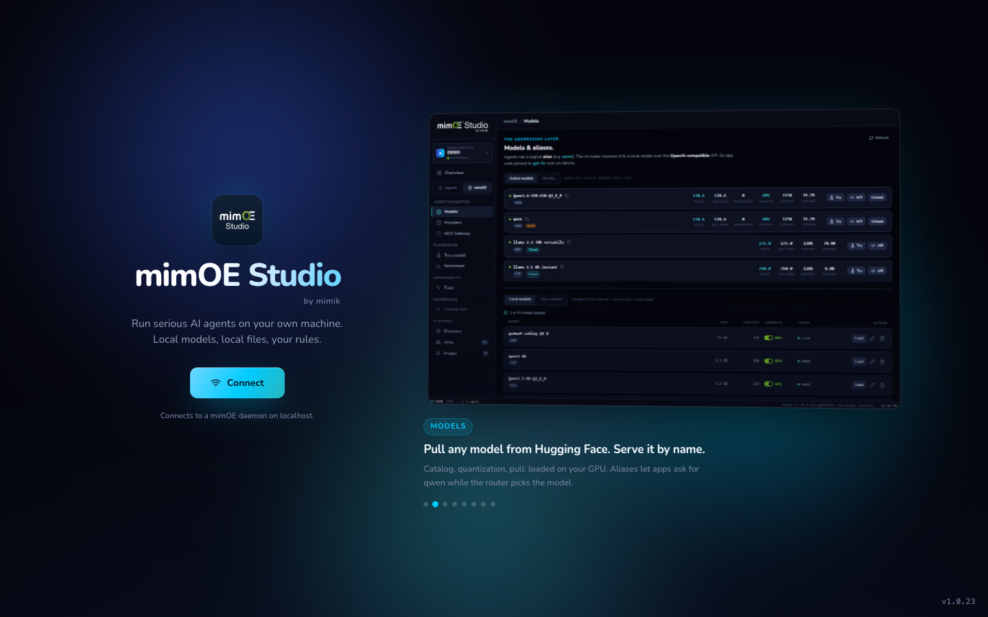This screenshot has width=988, height=617.
Task: Click the 'Pull any model from Hugging Face' headline
Action: coord(564,449)
